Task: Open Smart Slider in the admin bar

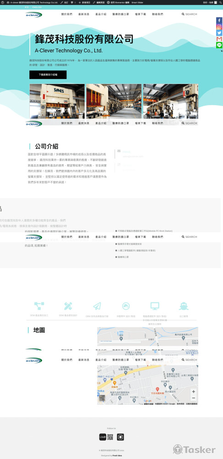Action: [x=137, y=2]
